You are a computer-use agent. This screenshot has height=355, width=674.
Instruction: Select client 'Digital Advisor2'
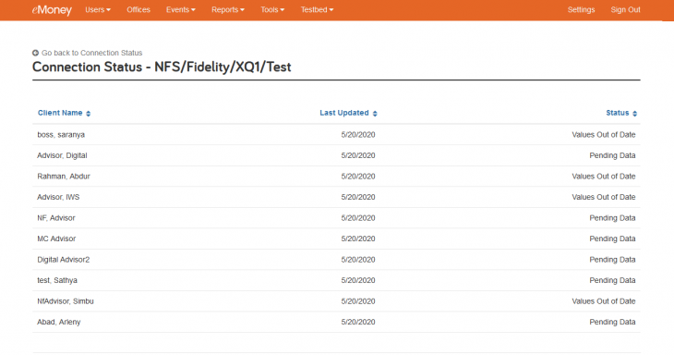click(x=63, y=260)
